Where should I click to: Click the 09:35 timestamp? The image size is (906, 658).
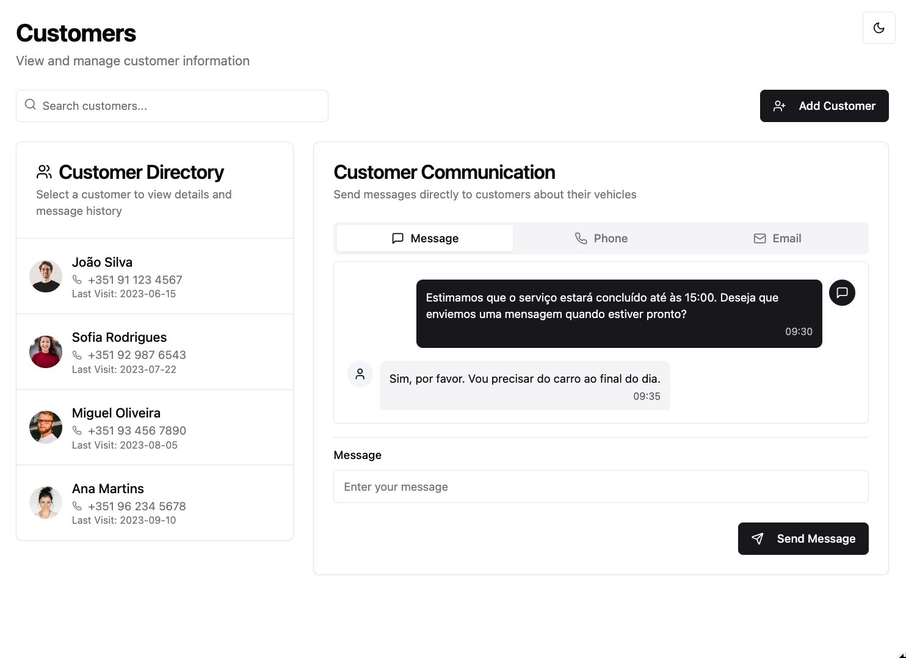(x=647, y=396)
